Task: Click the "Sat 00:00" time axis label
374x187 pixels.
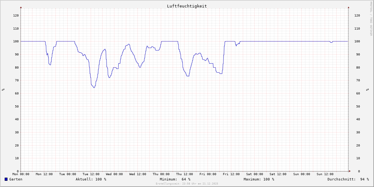Action: click(x=255, y=174)
